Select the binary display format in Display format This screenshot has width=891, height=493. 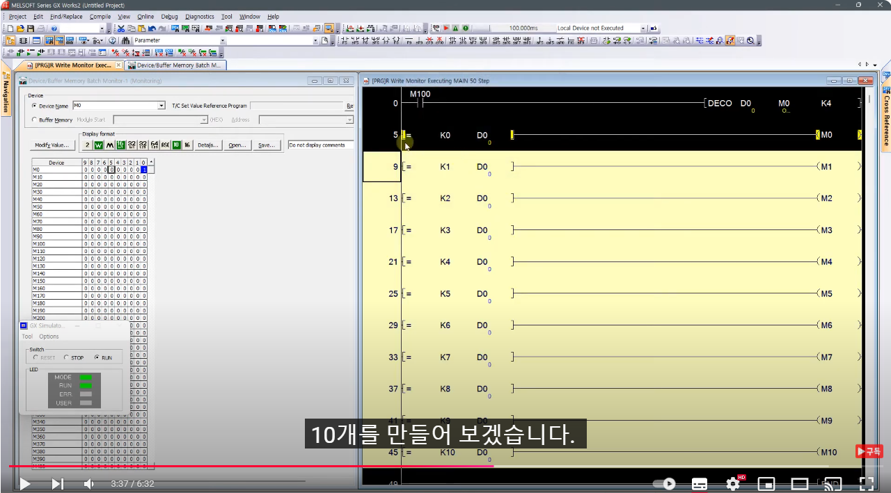pos(86,144)
